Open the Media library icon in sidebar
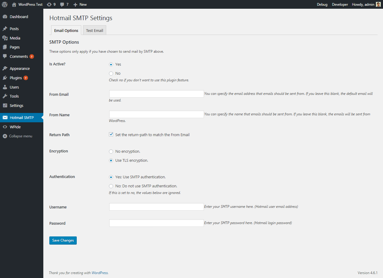Screen dimensions: 383x278 [5, 38]
